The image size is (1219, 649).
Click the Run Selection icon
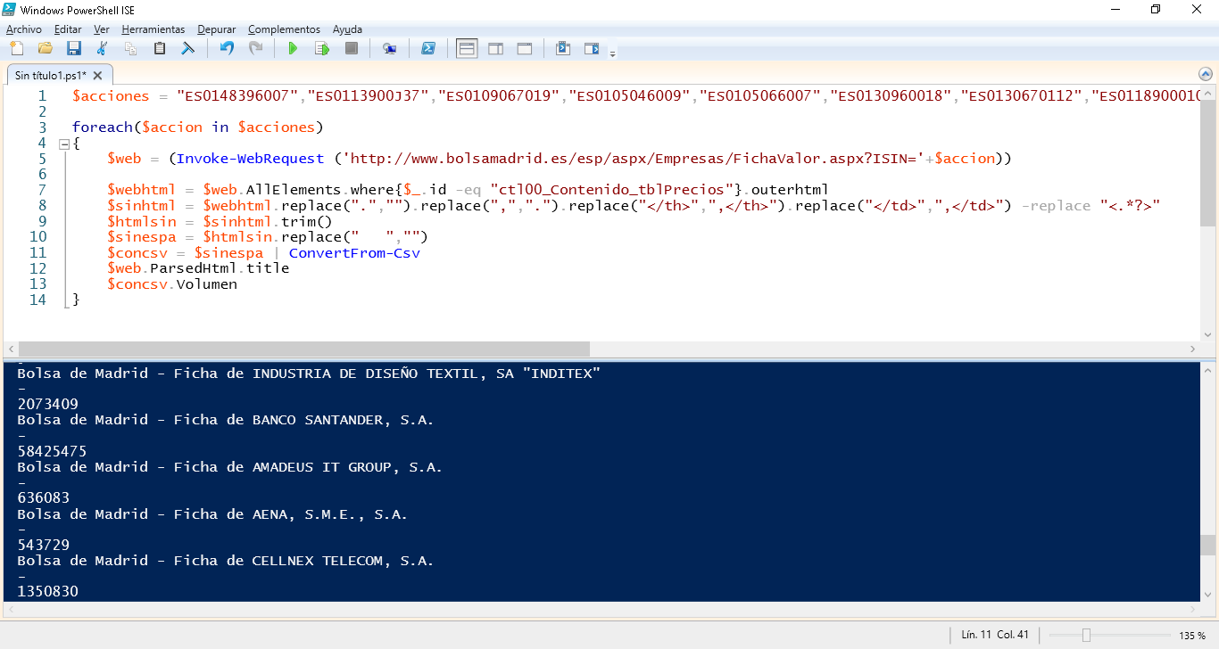pyautogui.click(x=322, y=49)
